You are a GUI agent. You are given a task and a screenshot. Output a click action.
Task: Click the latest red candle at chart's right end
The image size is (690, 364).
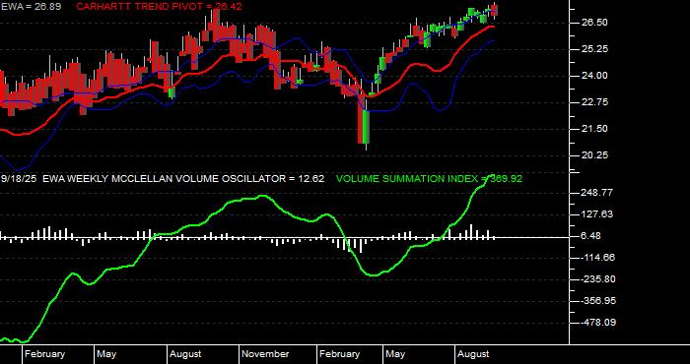(494, 11)
